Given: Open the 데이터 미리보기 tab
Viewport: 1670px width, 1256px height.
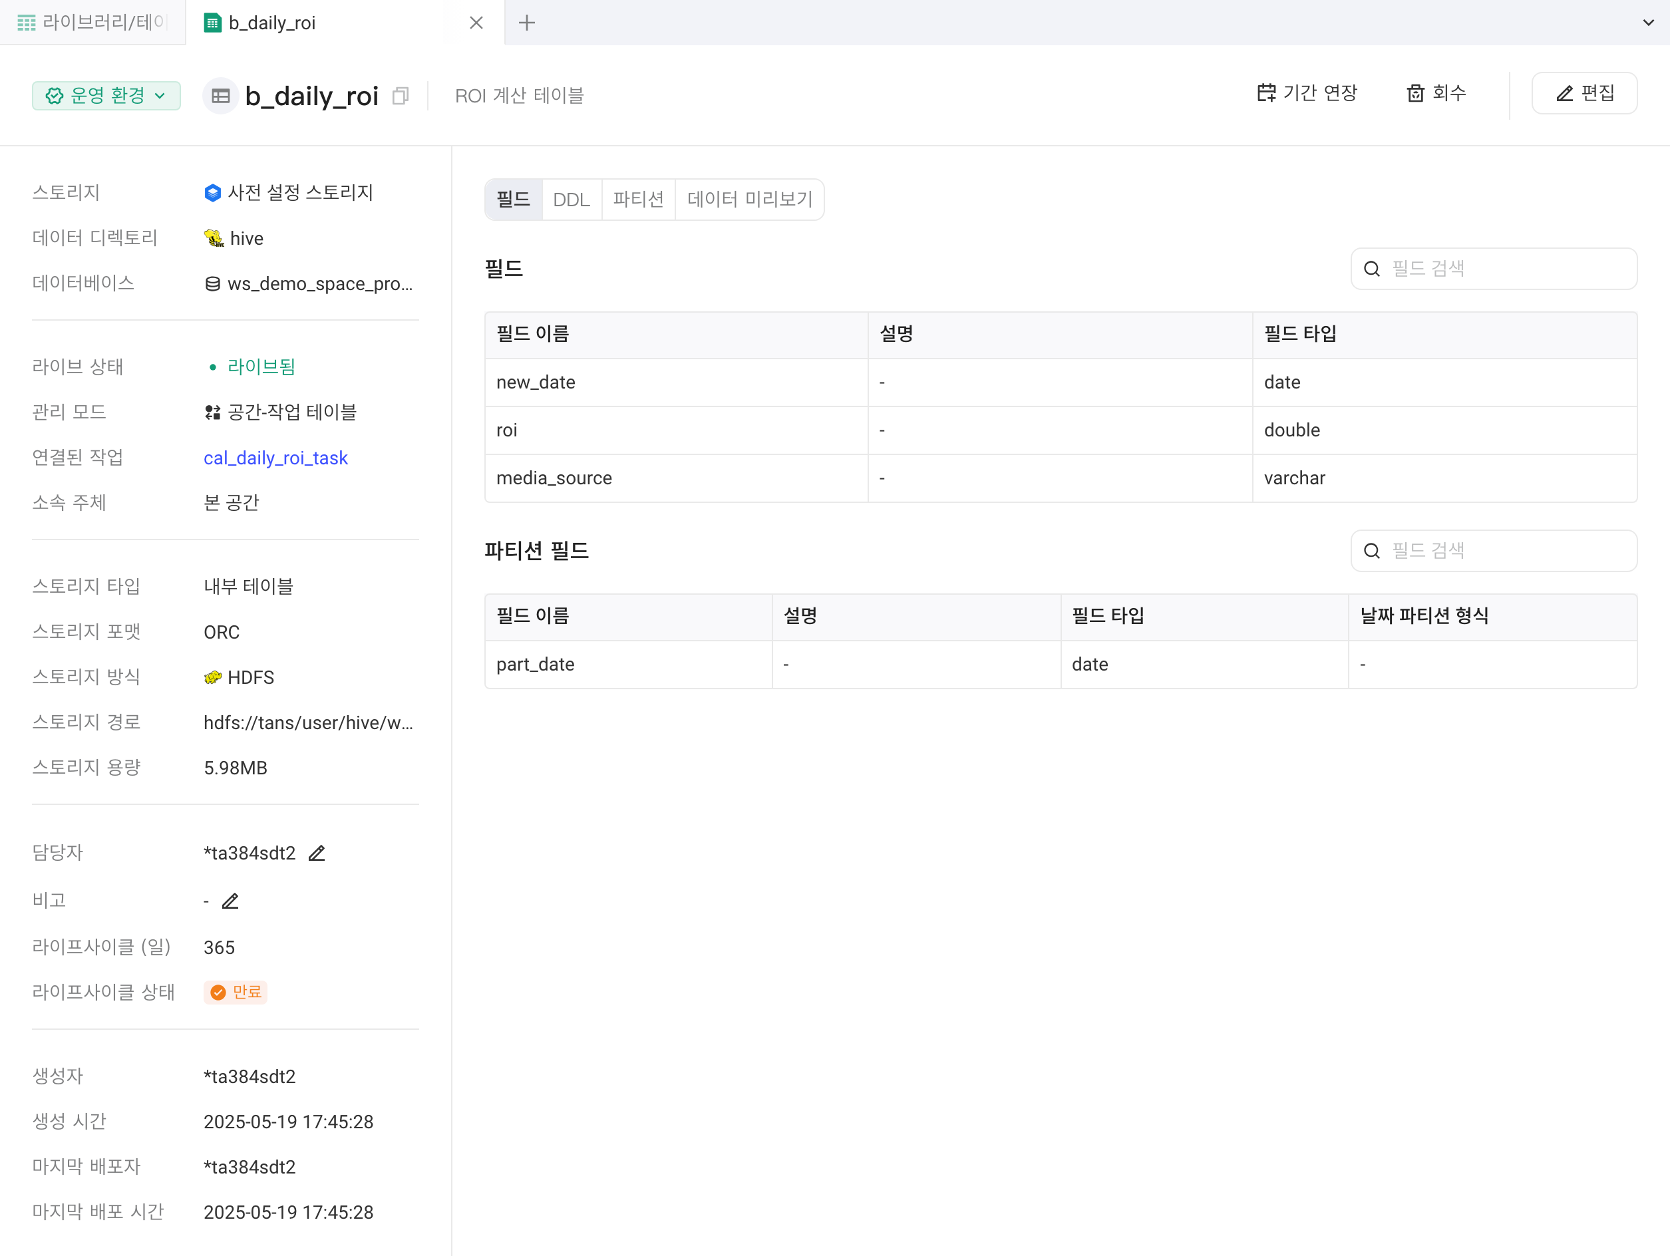Looking at the screenshot, I should (750, 200).
